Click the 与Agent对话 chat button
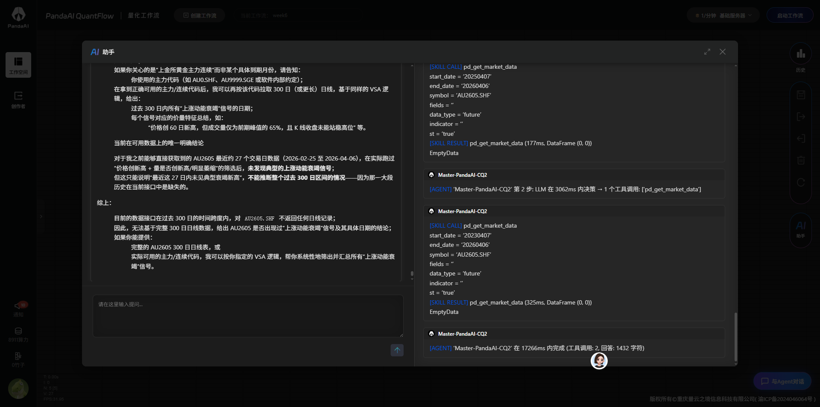 point(782,381)
